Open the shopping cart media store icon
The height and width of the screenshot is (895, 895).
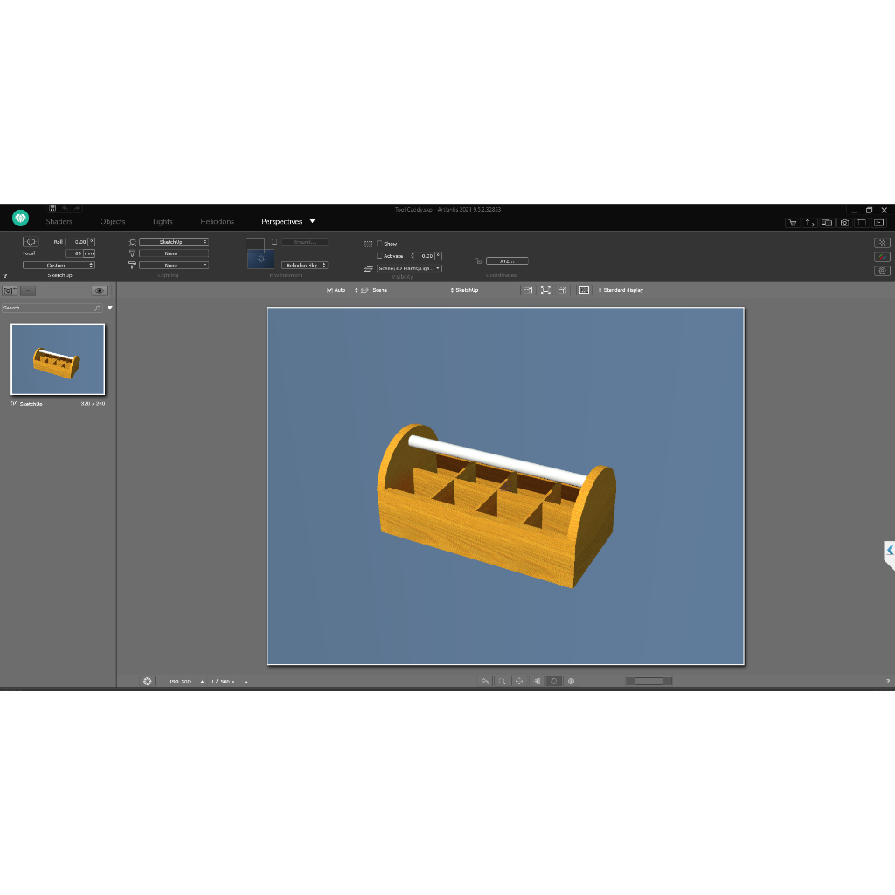[792, 223]
